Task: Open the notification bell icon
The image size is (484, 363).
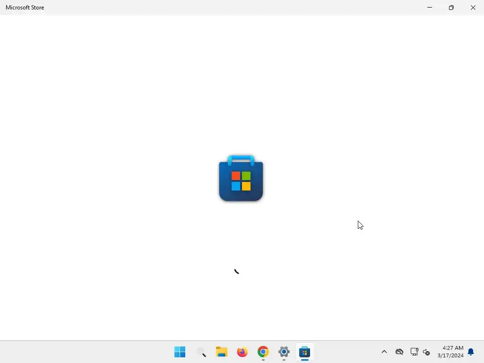Action: click(x=471, y=352)
